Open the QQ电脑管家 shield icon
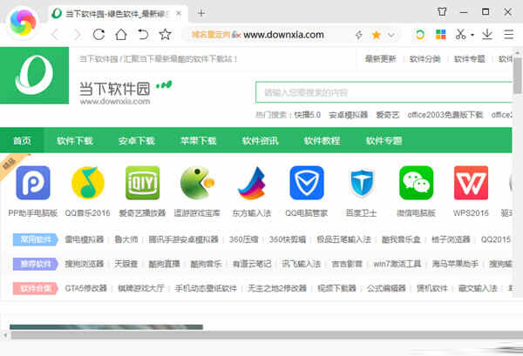The image size is (523, 356). [307, 183]
